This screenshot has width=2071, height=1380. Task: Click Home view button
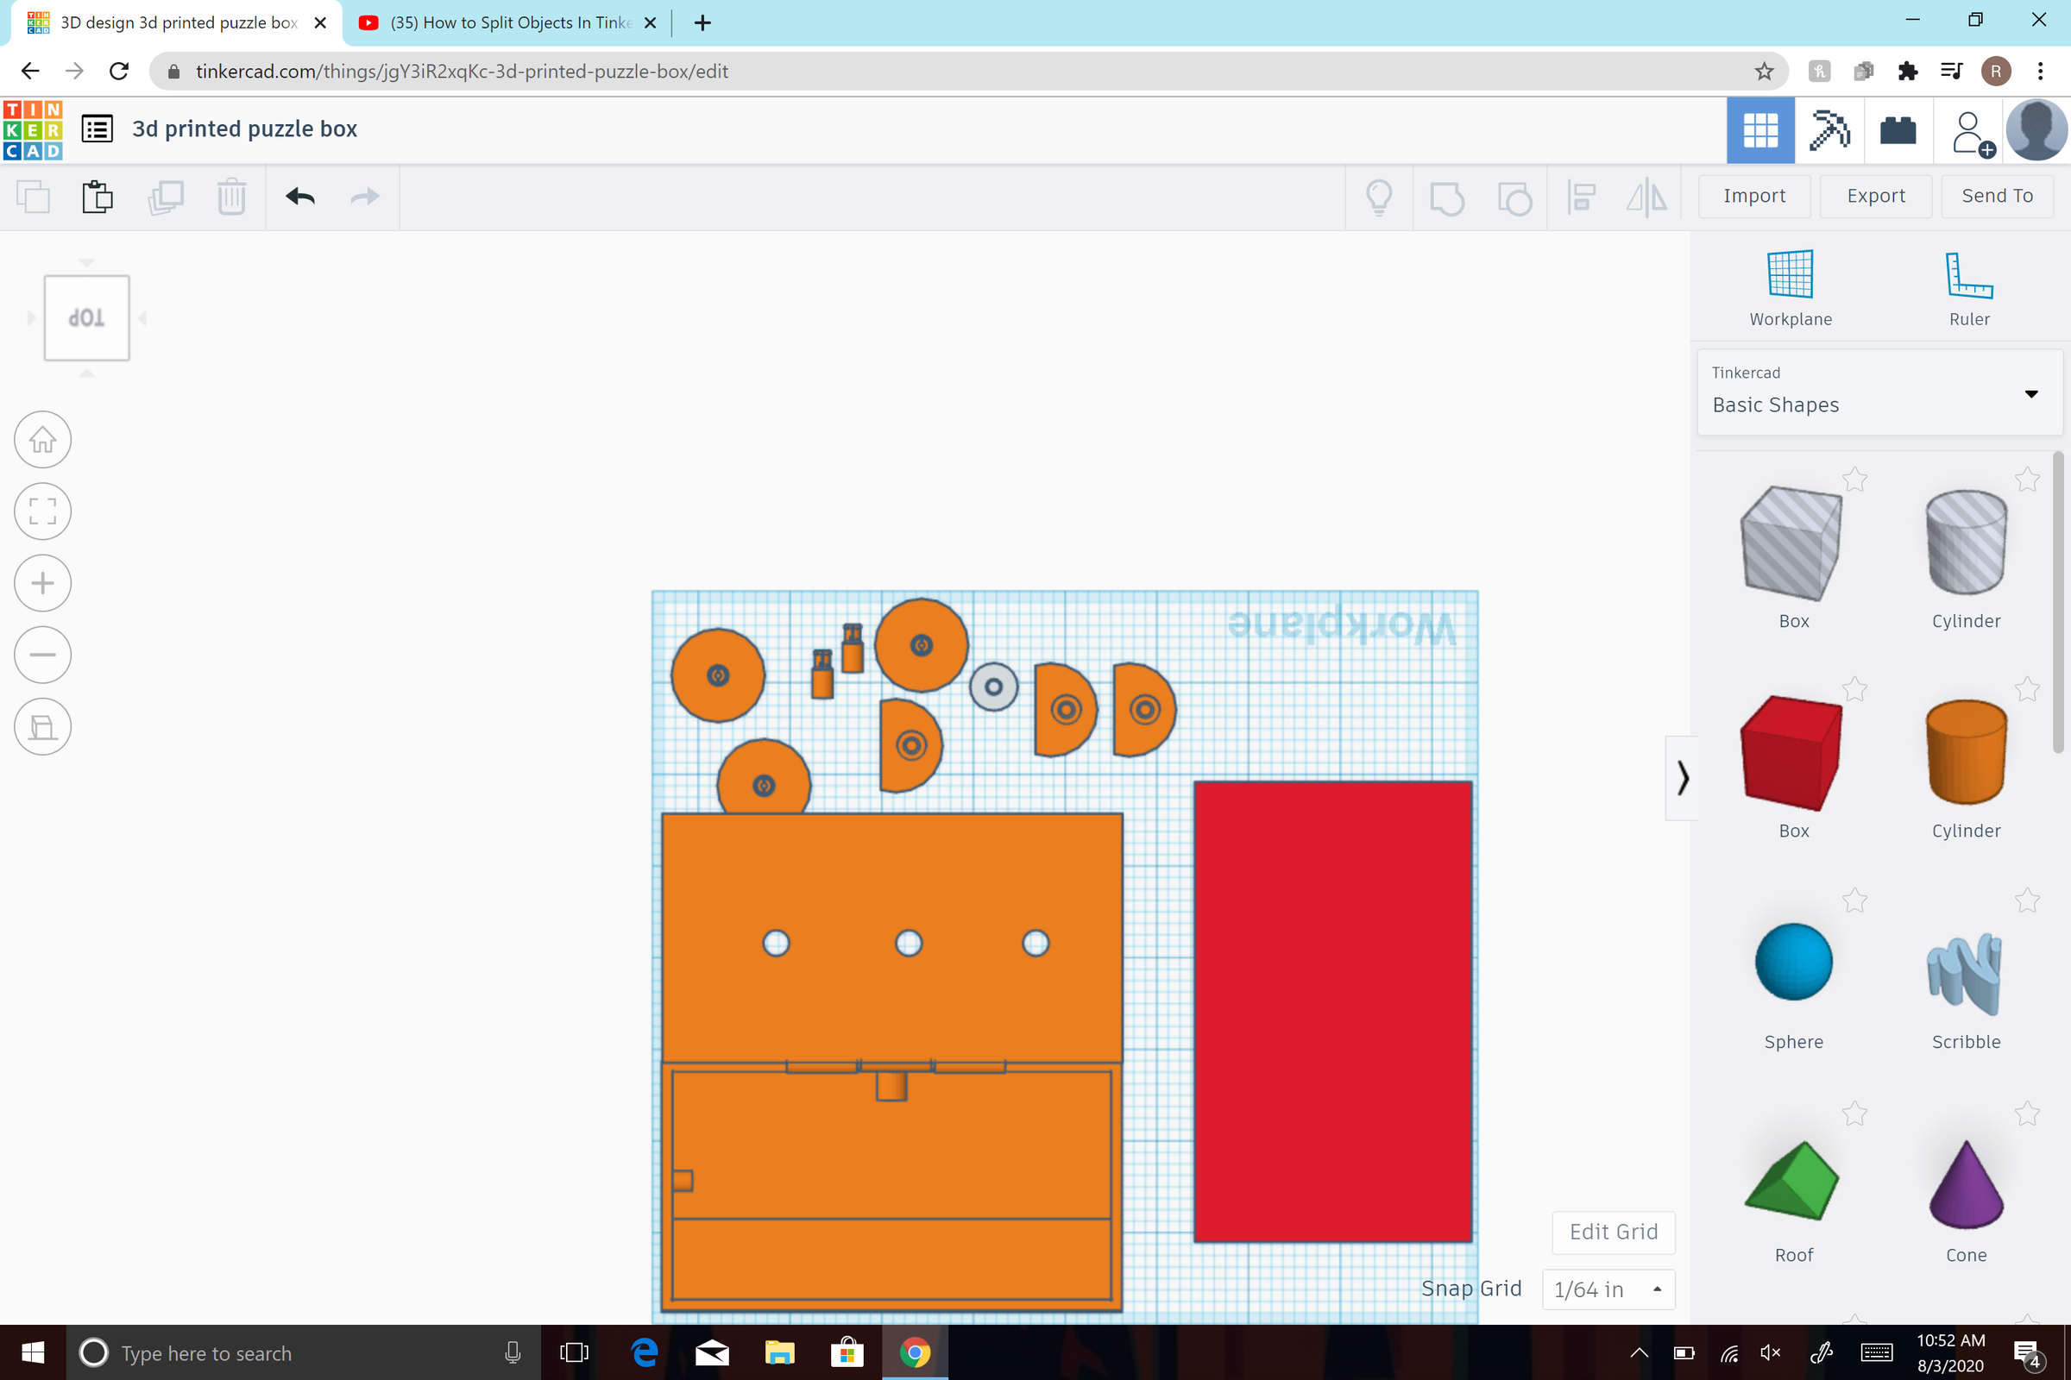pos(42,439)
